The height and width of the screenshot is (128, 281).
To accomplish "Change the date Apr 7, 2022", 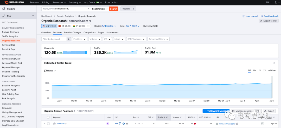I will tap(132, 26).
